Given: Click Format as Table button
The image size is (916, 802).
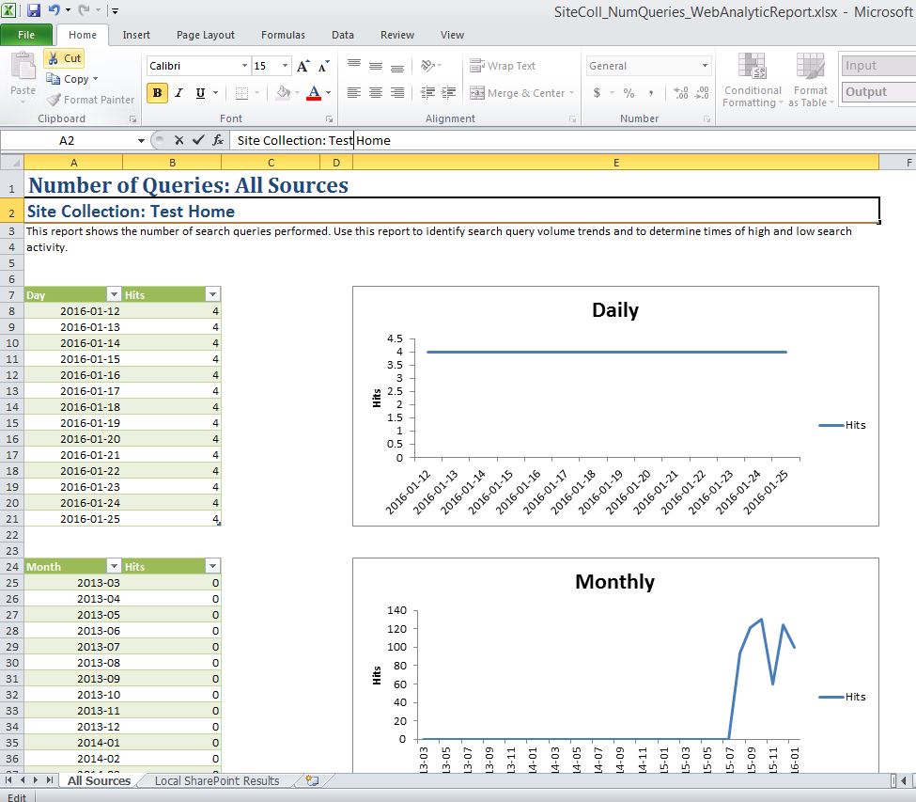Looking at the screenshot, I should point(810,80).
